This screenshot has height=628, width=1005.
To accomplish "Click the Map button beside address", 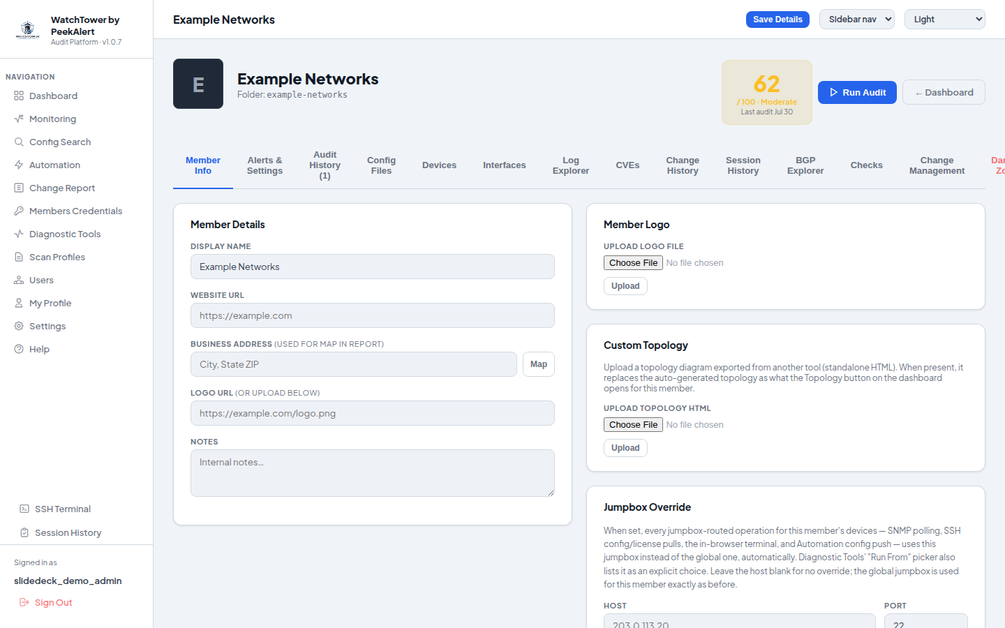I will [x=539, y=364].
